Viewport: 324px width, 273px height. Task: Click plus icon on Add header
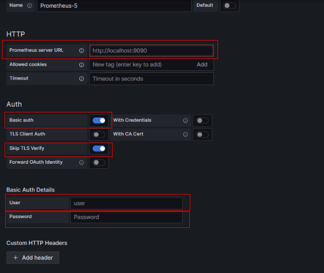point(15,258)
